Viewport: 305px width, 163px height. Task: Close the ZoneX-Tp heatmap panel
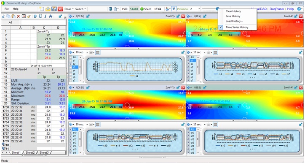183,16
